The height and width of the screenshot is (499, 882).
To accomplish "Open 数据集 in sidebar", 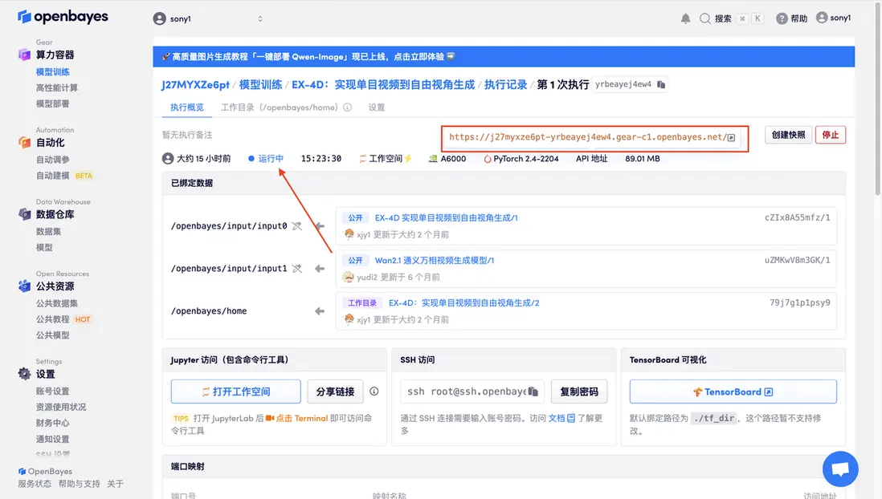I will click(48, 232).
